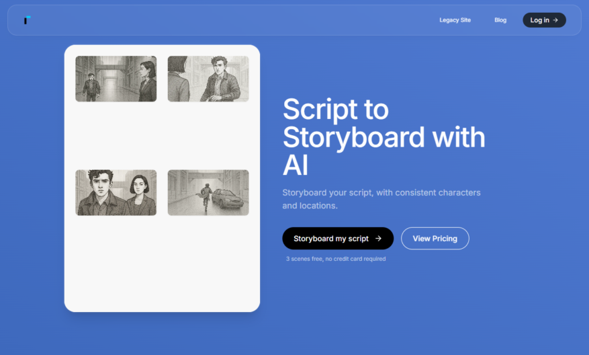Select the two-face portrait storyboard frame
The height and width of the screenshot is (355, 589).
(116, 192)
